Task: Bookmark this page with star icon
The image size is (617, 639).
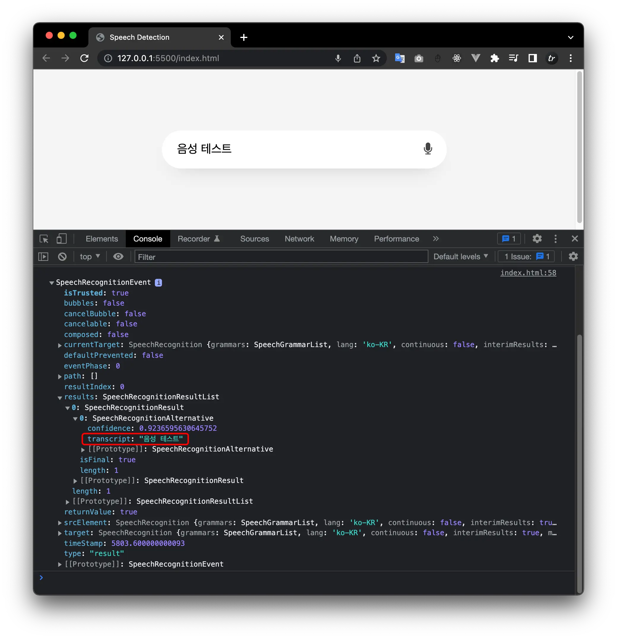Action: click(x=376, y=58)
